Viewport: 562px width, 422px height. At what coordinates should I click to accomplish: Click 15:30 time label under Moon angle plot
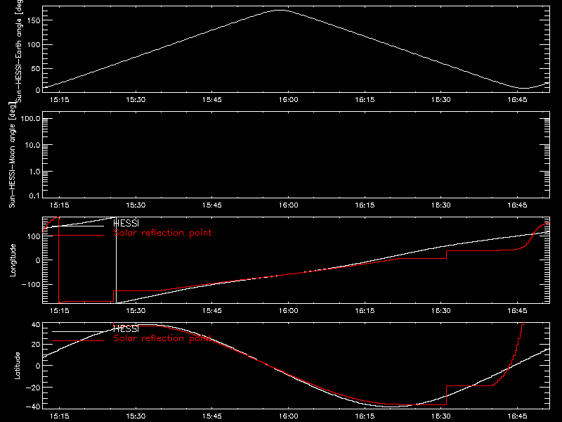[x=136, y=205]
